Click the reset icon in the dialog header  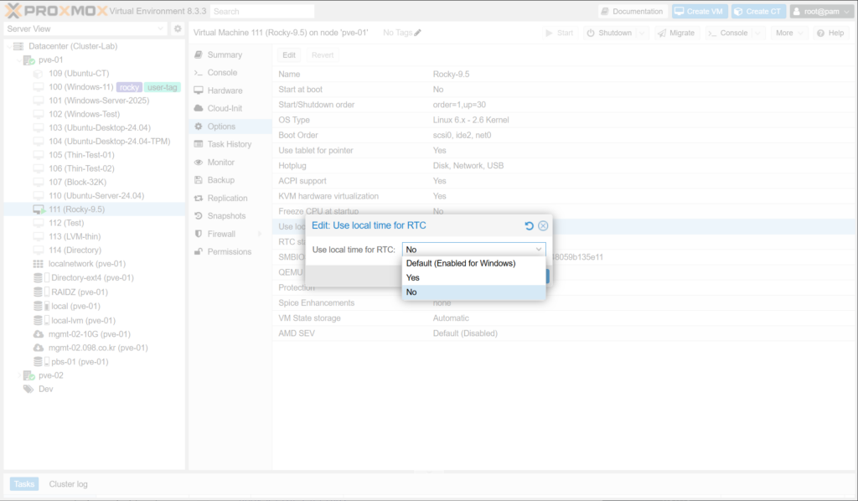529,226
